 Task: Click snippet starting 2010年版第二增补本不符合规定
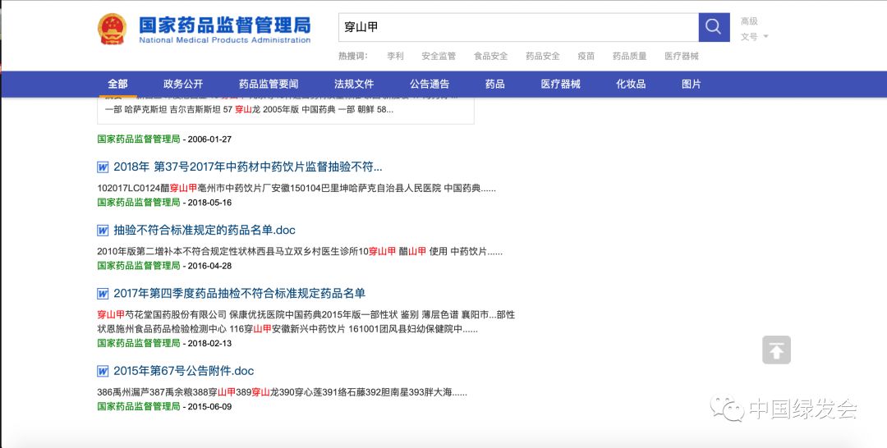(x=300, y=251)
